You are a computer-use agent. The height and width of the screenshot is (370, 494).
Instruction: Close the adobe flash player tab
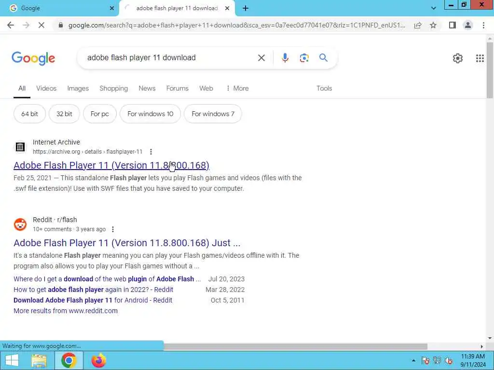227,8
